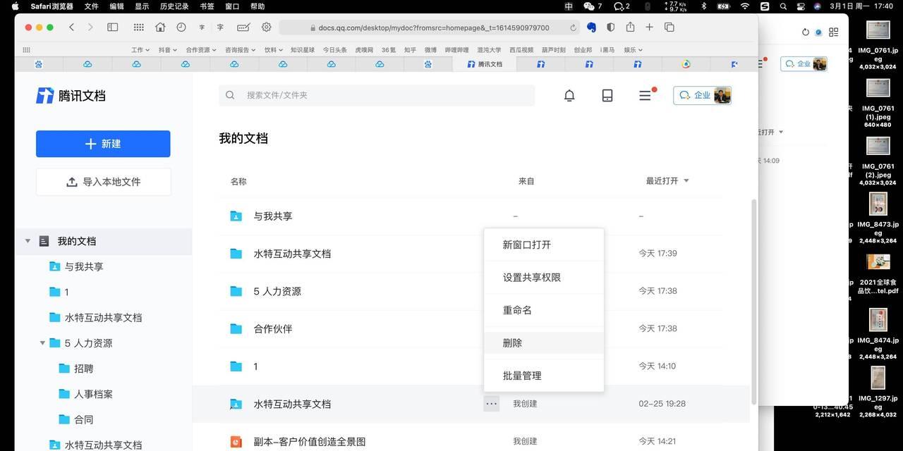The height and width of the screenshot is (451, 903).
Task: Click the three-dots more button on highlighted row
Action: (492, 404)
